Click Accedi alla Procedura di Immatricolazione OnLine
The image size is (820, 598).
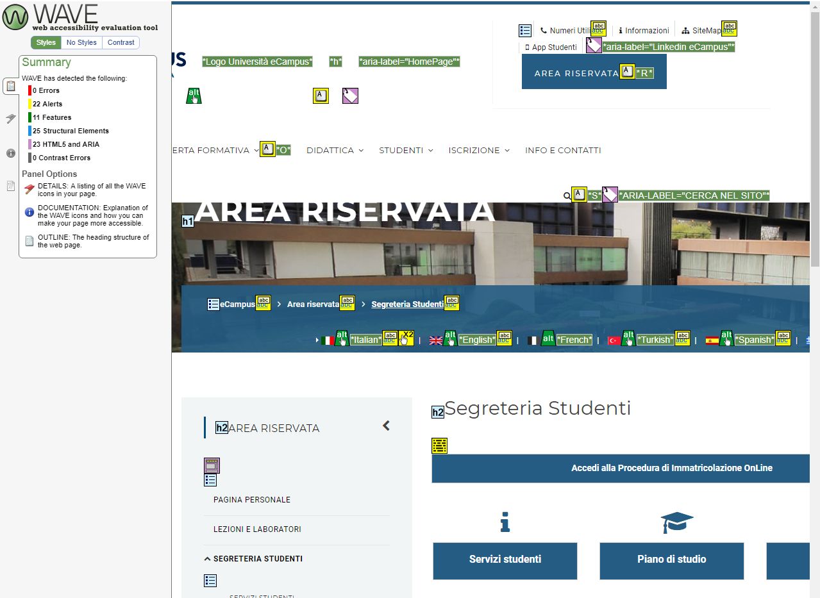click(x=621, y=468)
